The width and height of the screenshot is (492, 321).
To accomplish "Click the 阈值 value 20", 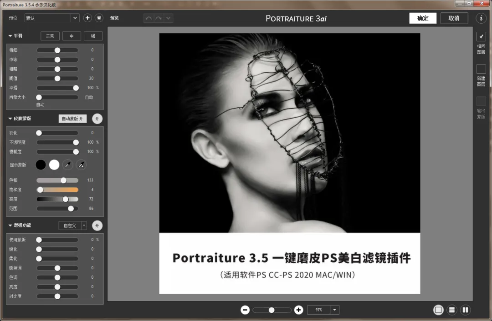I will point(91,78).
